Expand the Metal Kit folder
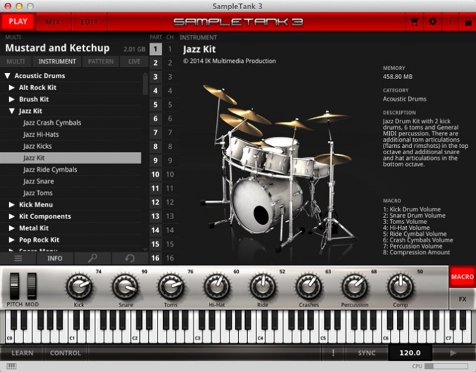Viewport: 476px width, 372px height. tap(11, 228)
